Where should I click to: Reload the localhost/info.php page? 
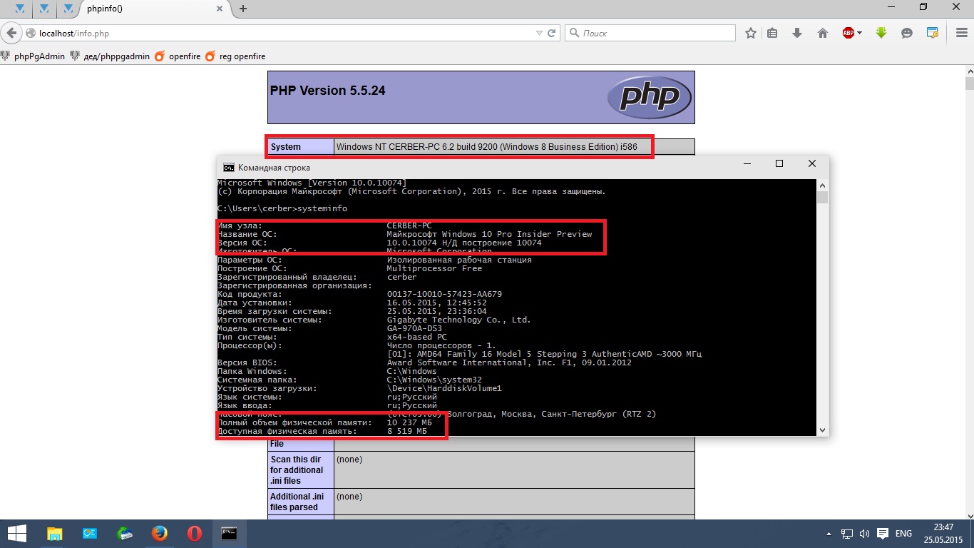[x=552, y=33]
